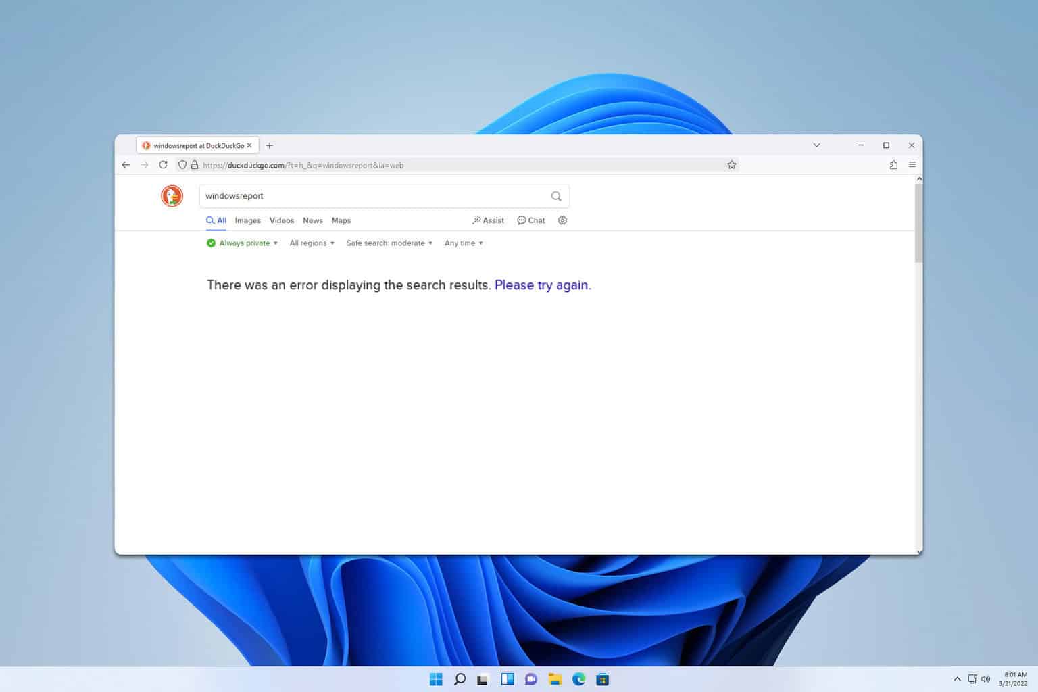Minimize the browser window
The image size is (1038, 692).
tap(861, 145)
